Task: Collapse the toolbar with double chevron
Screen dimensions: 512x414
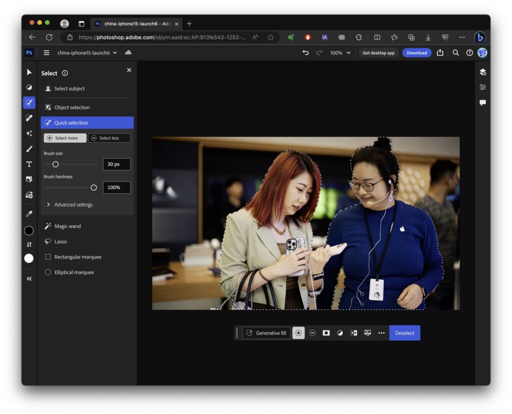Action: (x=29, y=278)
